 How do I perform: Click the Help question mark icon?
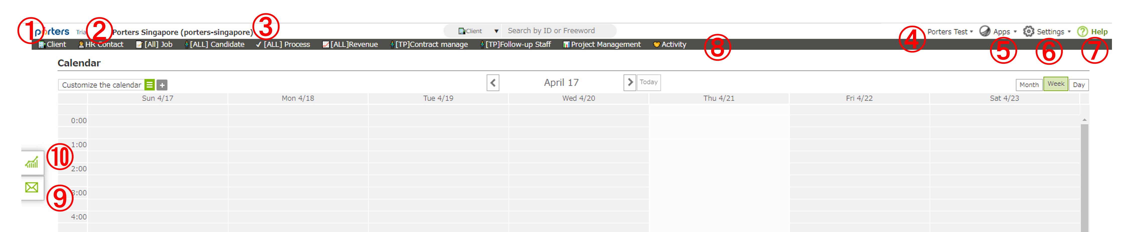click(1082, 31)
